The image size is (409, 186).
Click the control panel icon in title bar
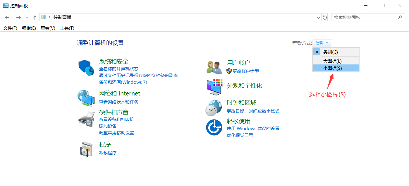[6, 6]
